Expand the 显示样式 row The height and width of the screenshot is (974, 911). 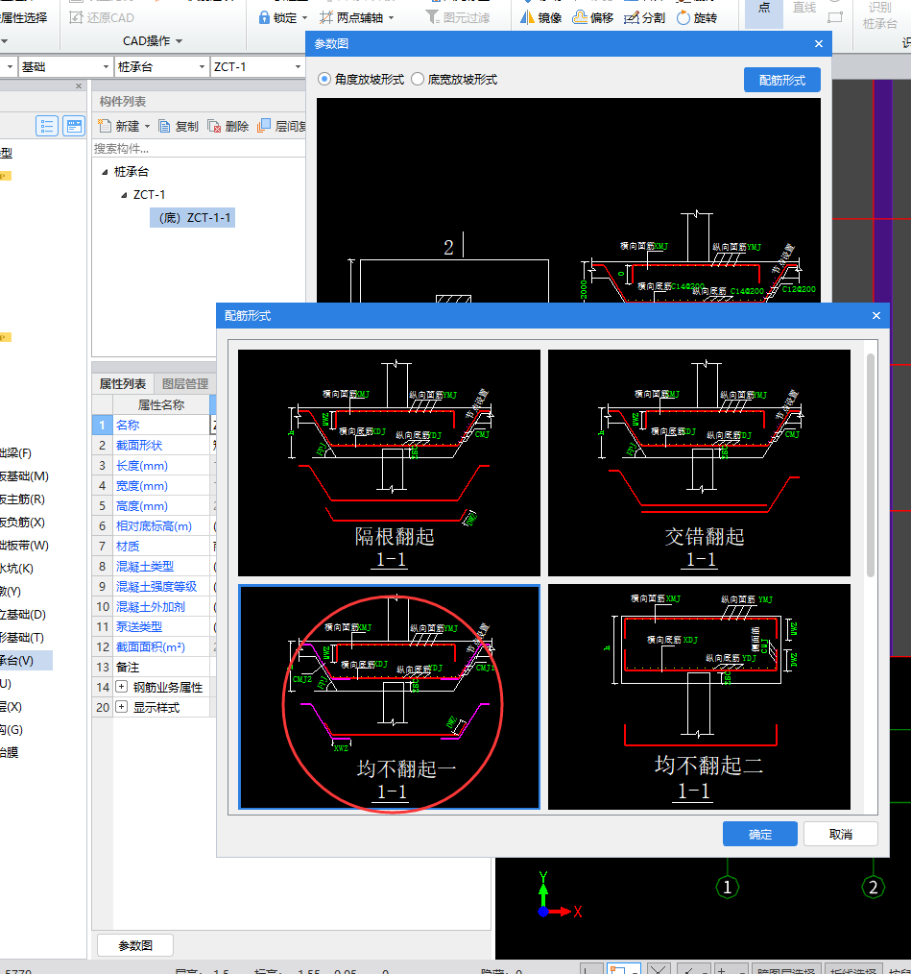pos(122,707)
